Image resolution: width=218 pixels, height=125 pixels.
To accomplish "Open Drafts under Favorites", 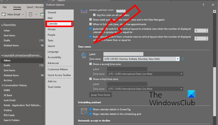I will tap(7, 41).
